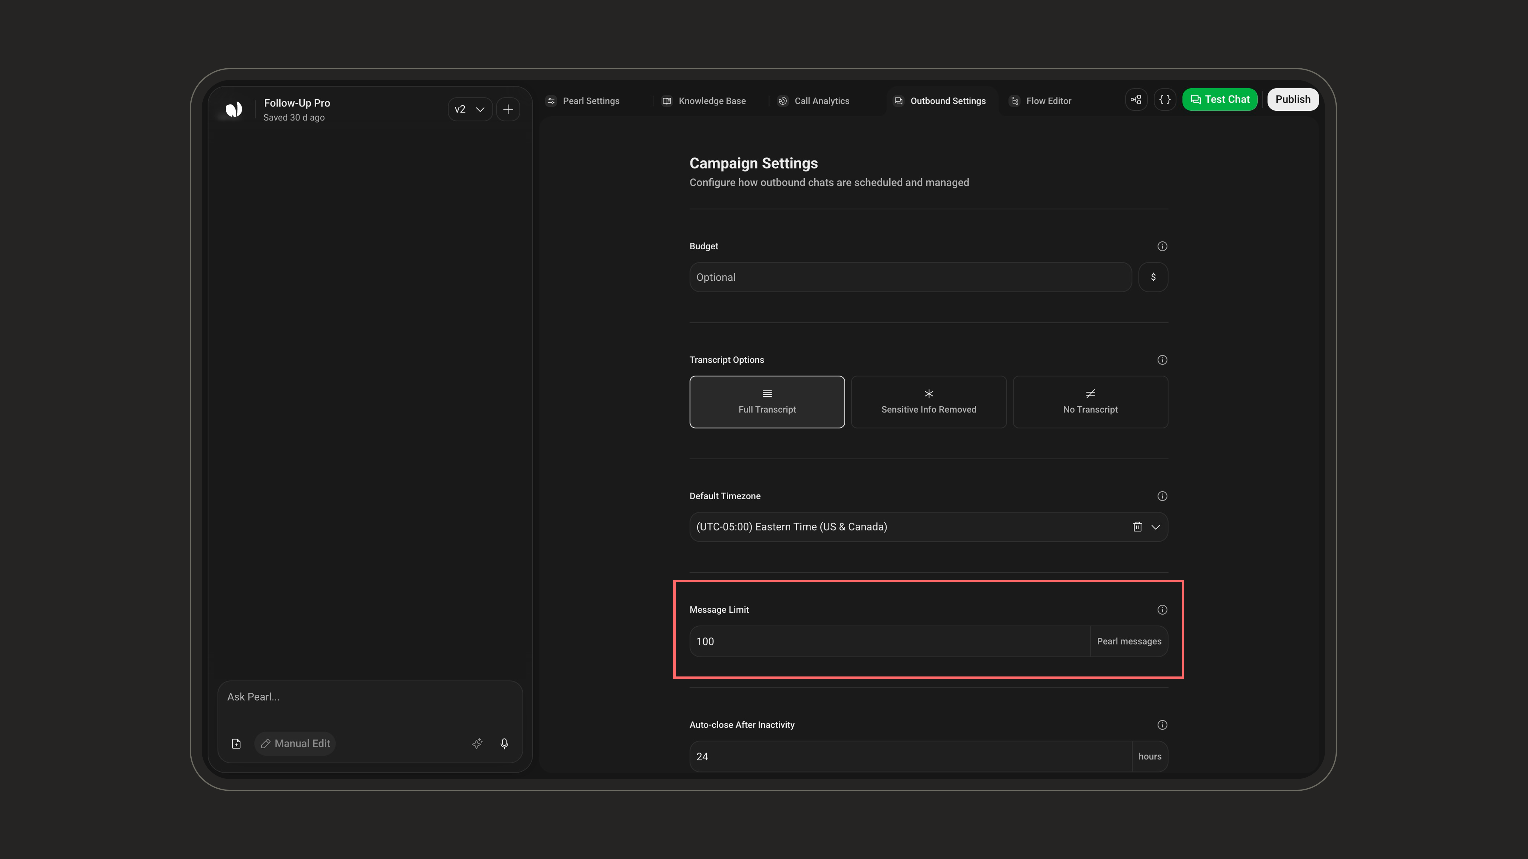Click the Saved 30 d ago text
Image resolution: width=1528 pixels, height=859 pixels.
click(x=294, y=118)
